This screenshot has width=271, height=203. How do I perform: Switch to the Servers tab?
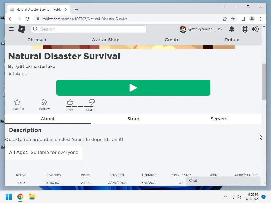[219, 119]
